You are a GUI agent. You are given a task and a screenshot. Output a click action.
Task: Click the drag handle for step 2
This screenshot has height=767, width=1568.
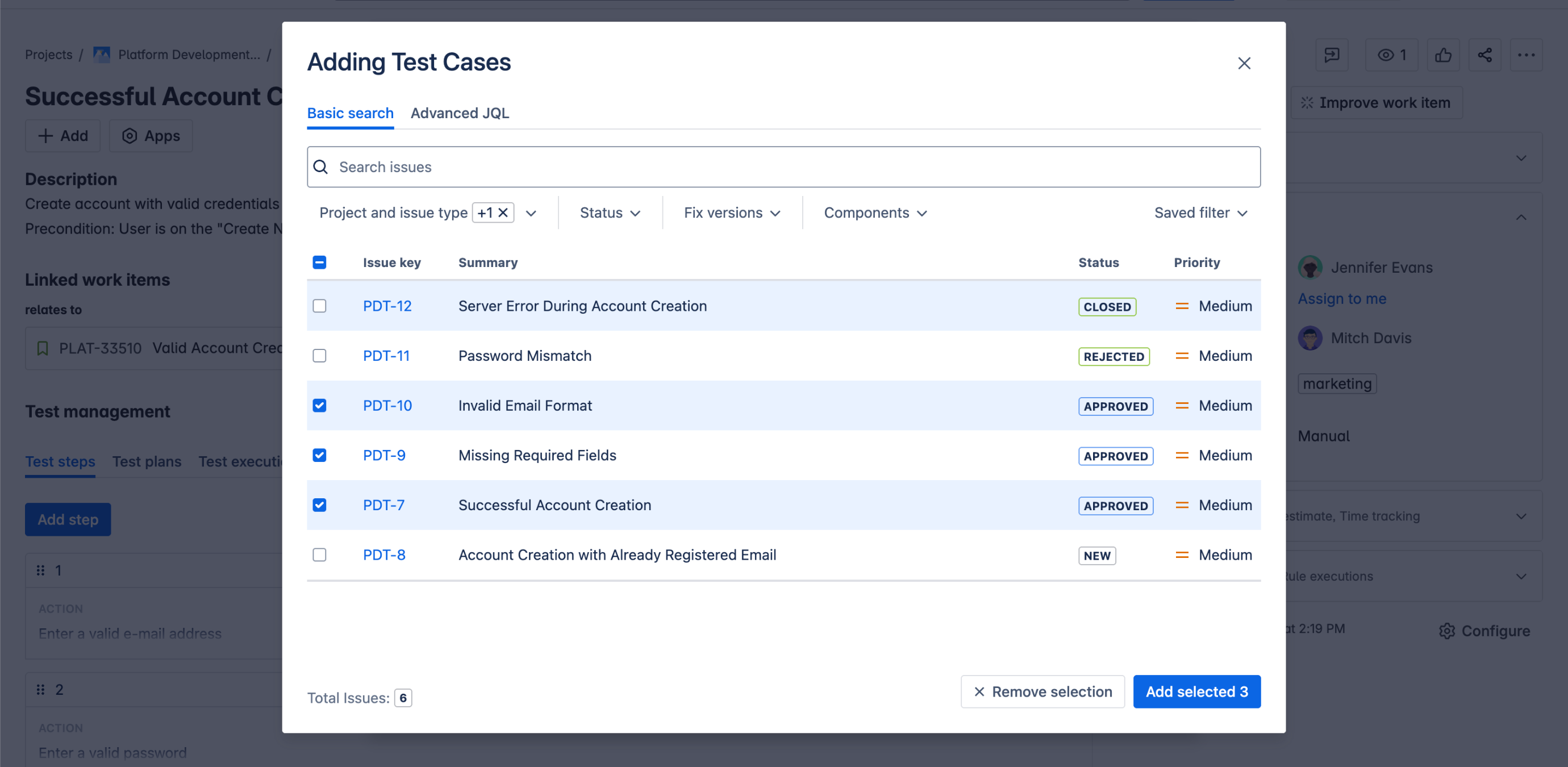[x=41, y=690]
